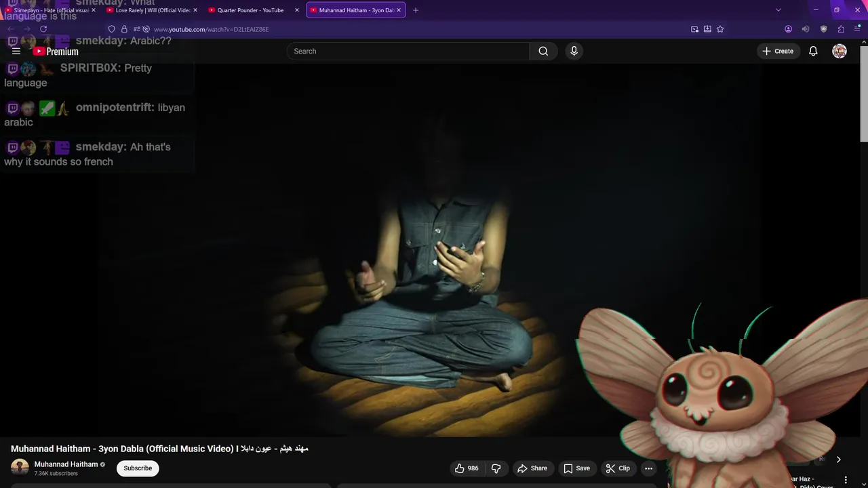Open options for the suggested video row

pos(846,480)
